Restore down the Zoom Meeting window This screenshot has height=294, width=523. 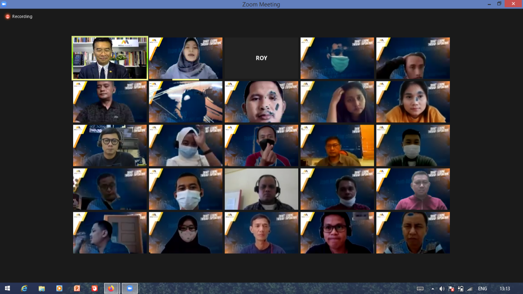click(499, 4)
